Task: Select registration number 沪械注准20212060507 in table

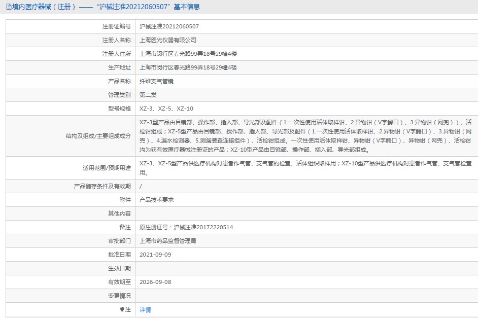Action: [169, 26]
